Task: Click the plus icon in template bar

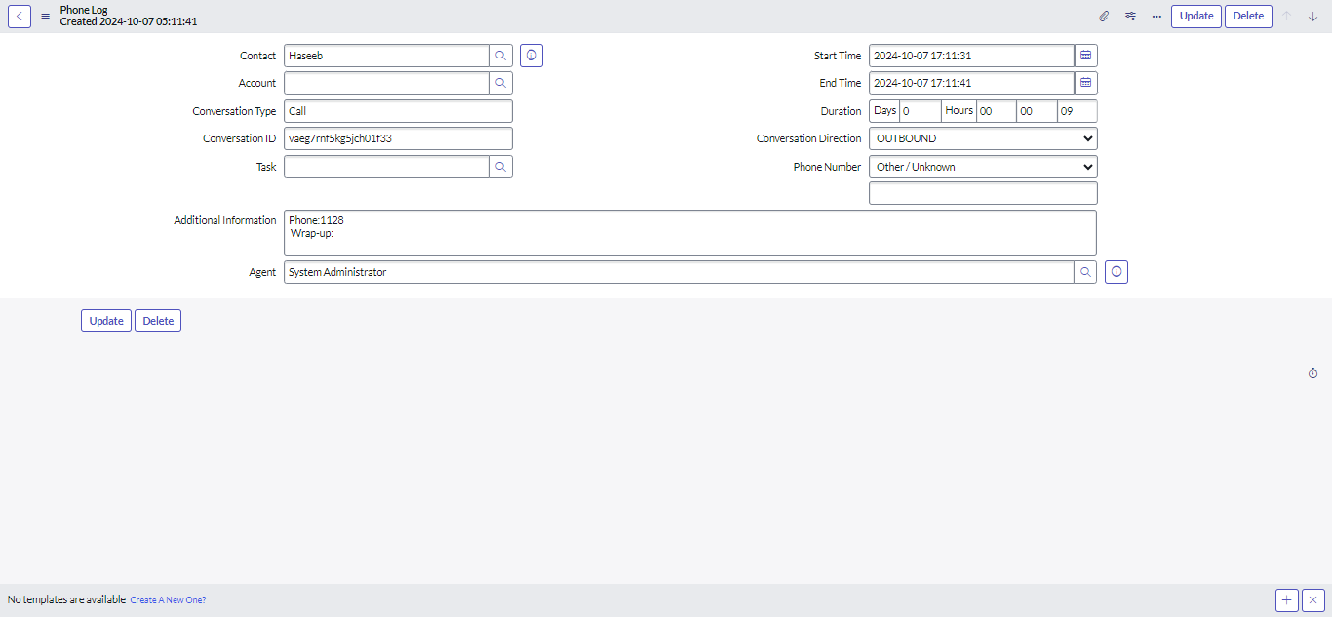Action: tap(1286, 600)
